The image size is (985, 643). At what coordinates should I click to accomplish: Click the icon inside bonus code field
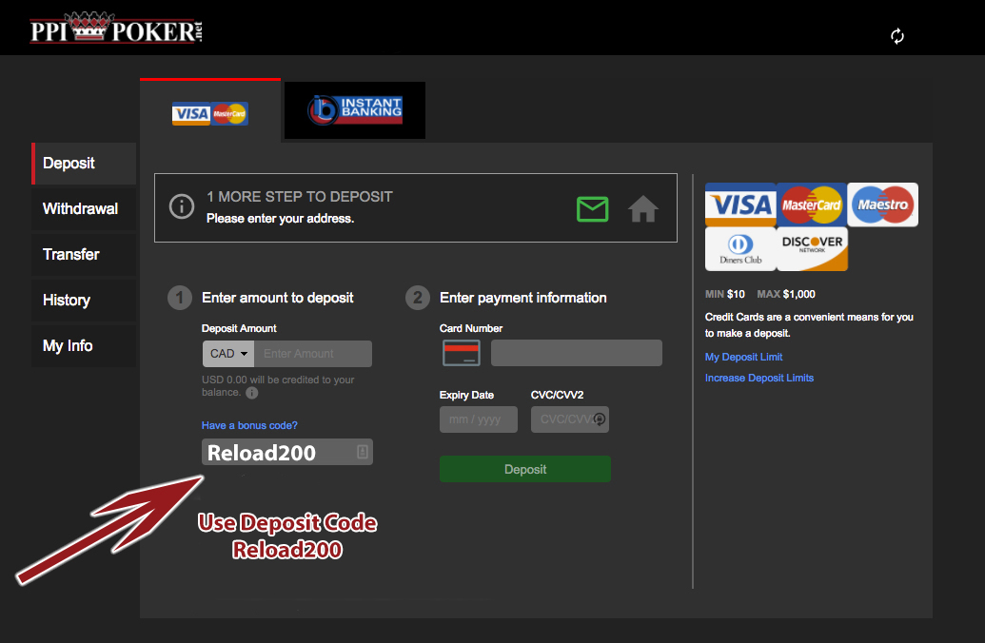pyautogui.click(x=363, y=452)
